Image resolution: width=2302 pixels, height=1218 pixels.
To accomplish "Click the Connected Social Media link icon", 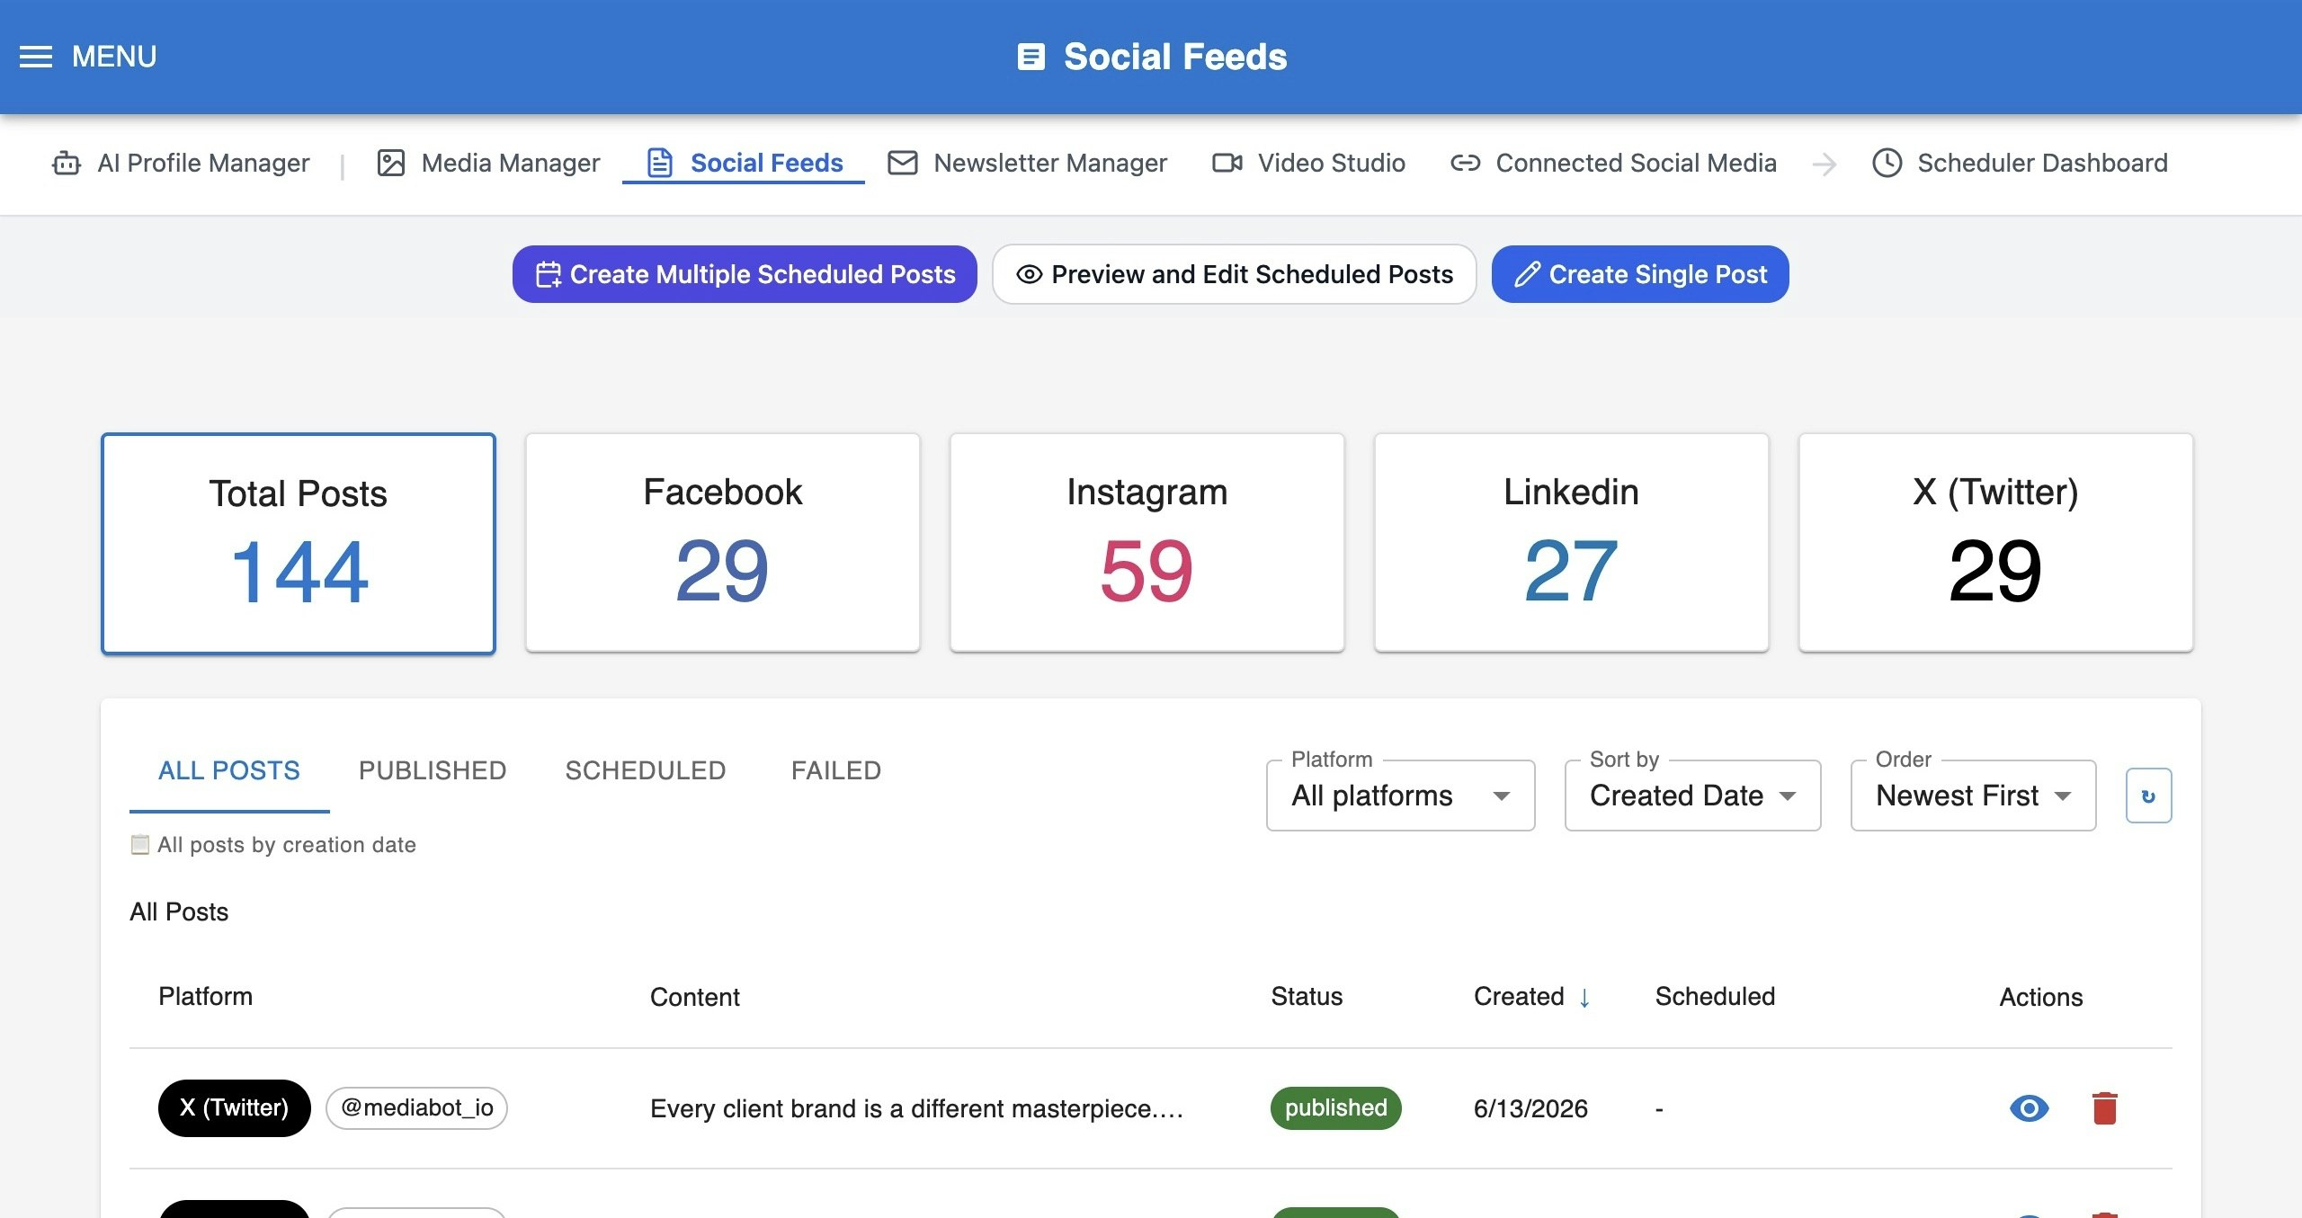I will [1465, 163].
